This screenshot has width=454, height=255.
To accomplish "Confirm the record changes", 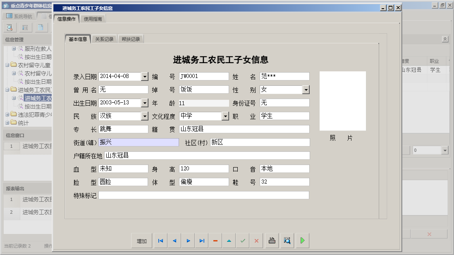I will click(242, 240).
